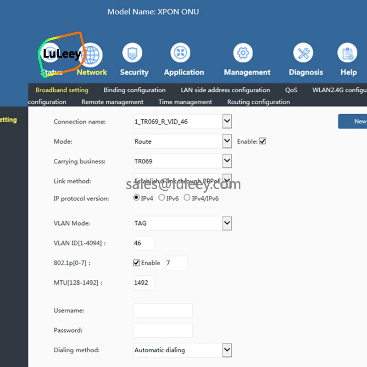
Task: Open the Security shield icon
Action: coord(132,53)
